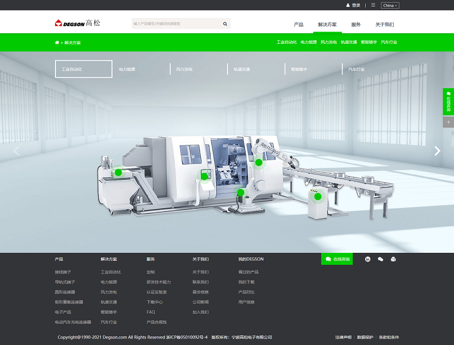
Task: Click the green hotspot on control cabinet
Action: pos(317,196)
